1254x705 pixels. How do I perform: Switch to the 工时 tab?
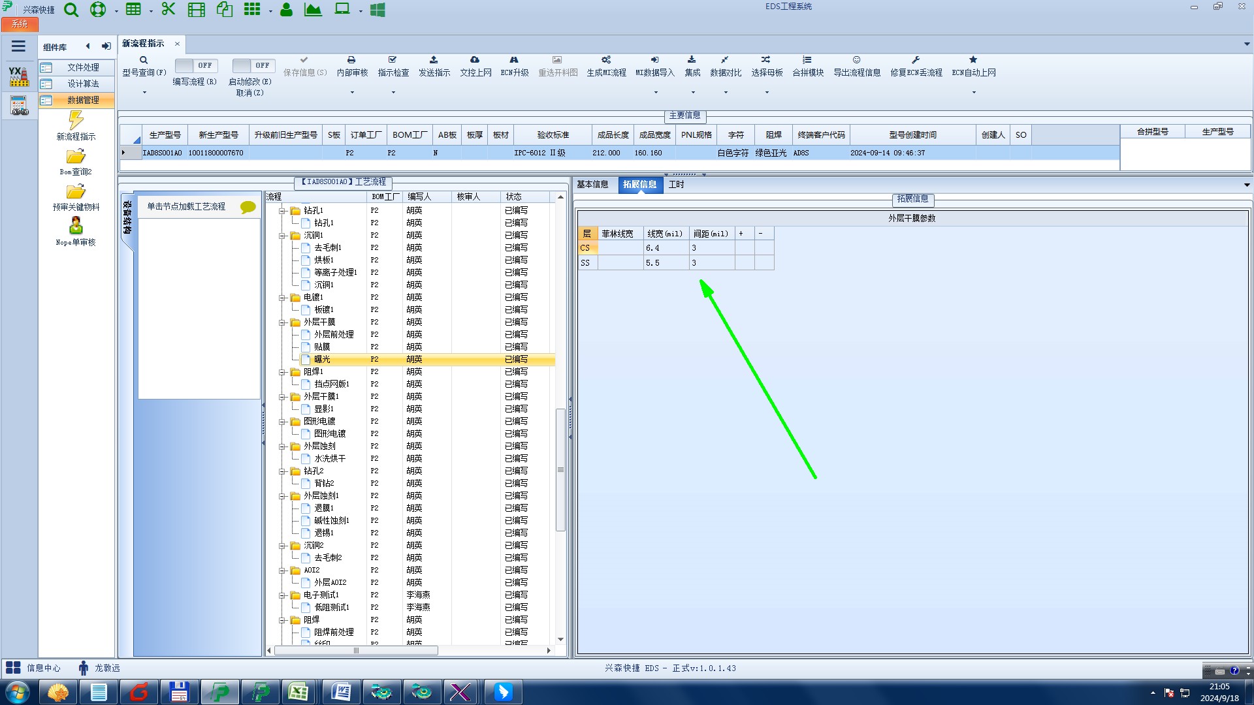[676, 185]
